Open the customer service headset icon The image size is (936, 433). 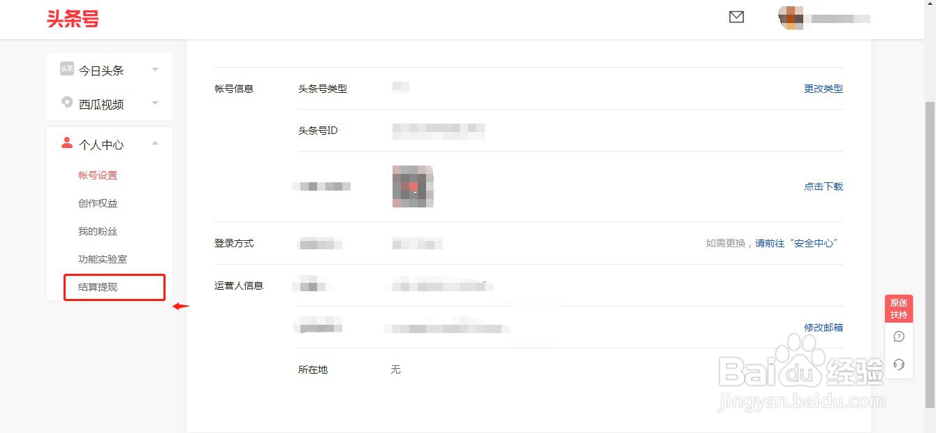pos(899,365)
